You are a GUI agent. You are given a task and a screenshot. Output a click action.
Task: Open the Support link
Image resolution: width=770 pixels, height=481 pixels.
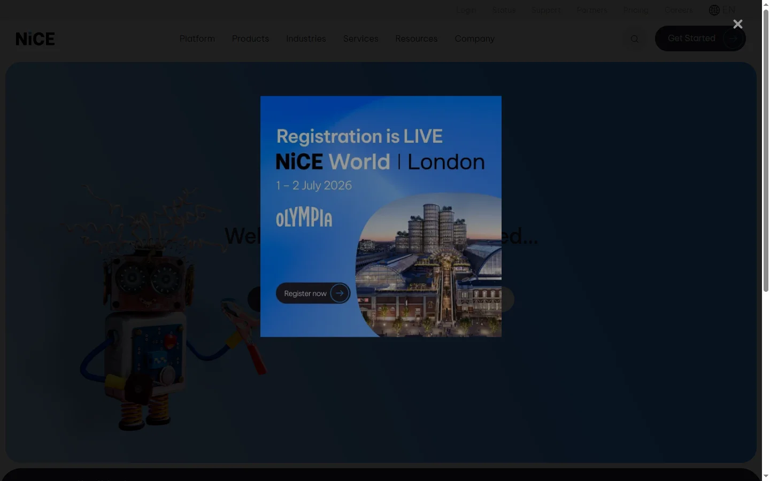pyautogui.click(x=546, y=10)
